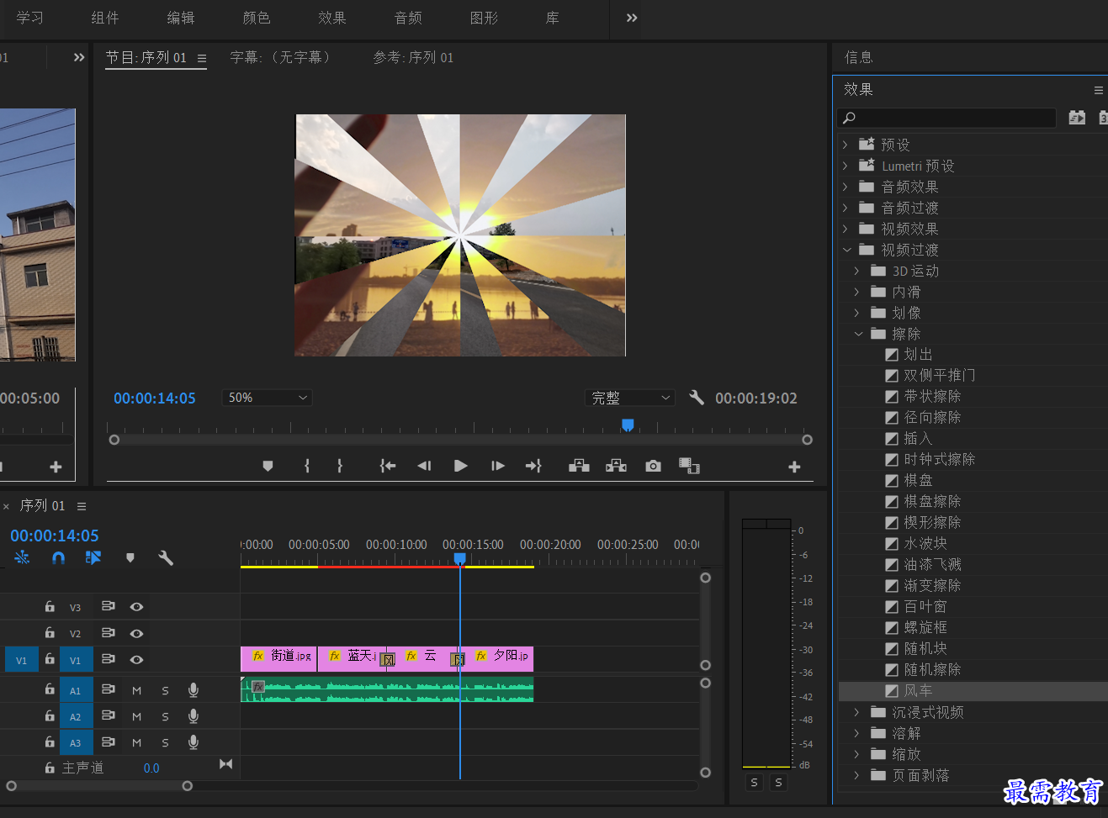Mute audio track A1
Image resolution: width=1108 pixels, height=818 pixels.
pos(137,691)
